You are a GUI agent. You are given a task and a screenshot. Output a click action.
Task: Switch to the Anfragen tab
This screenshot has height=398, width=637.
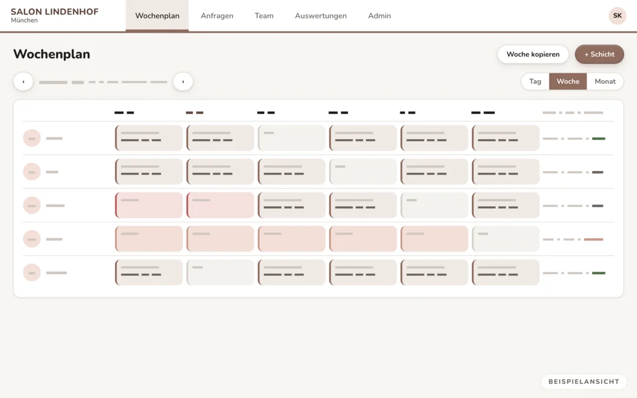tap(217, 15)
